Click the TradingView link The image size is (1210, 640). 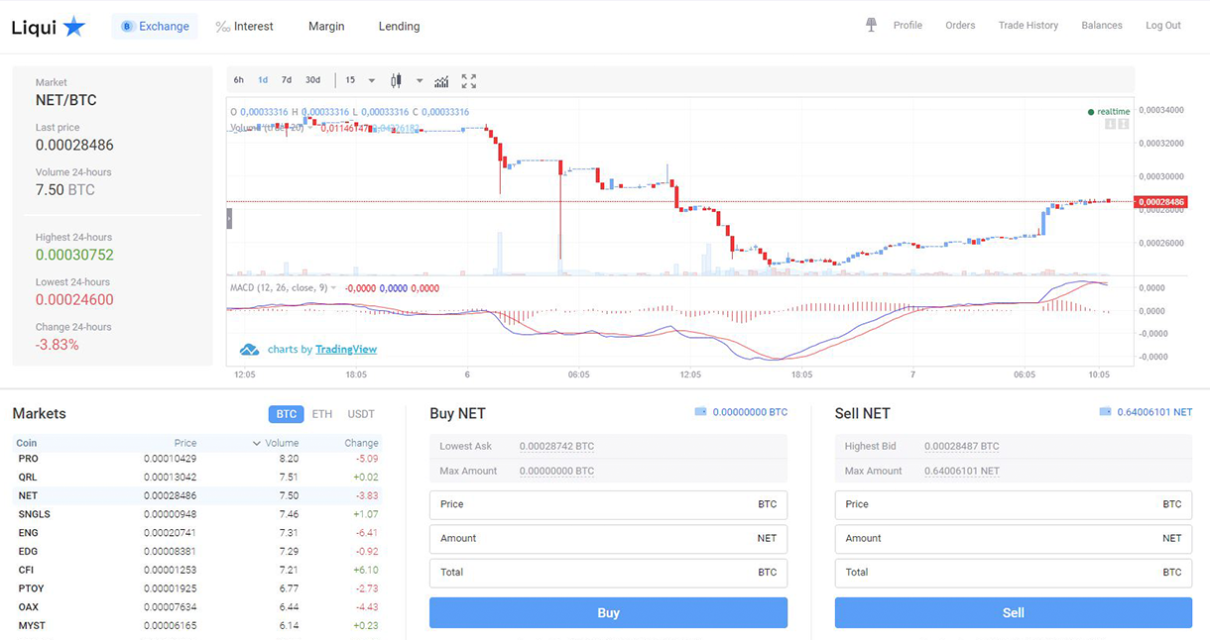(346, 350)
